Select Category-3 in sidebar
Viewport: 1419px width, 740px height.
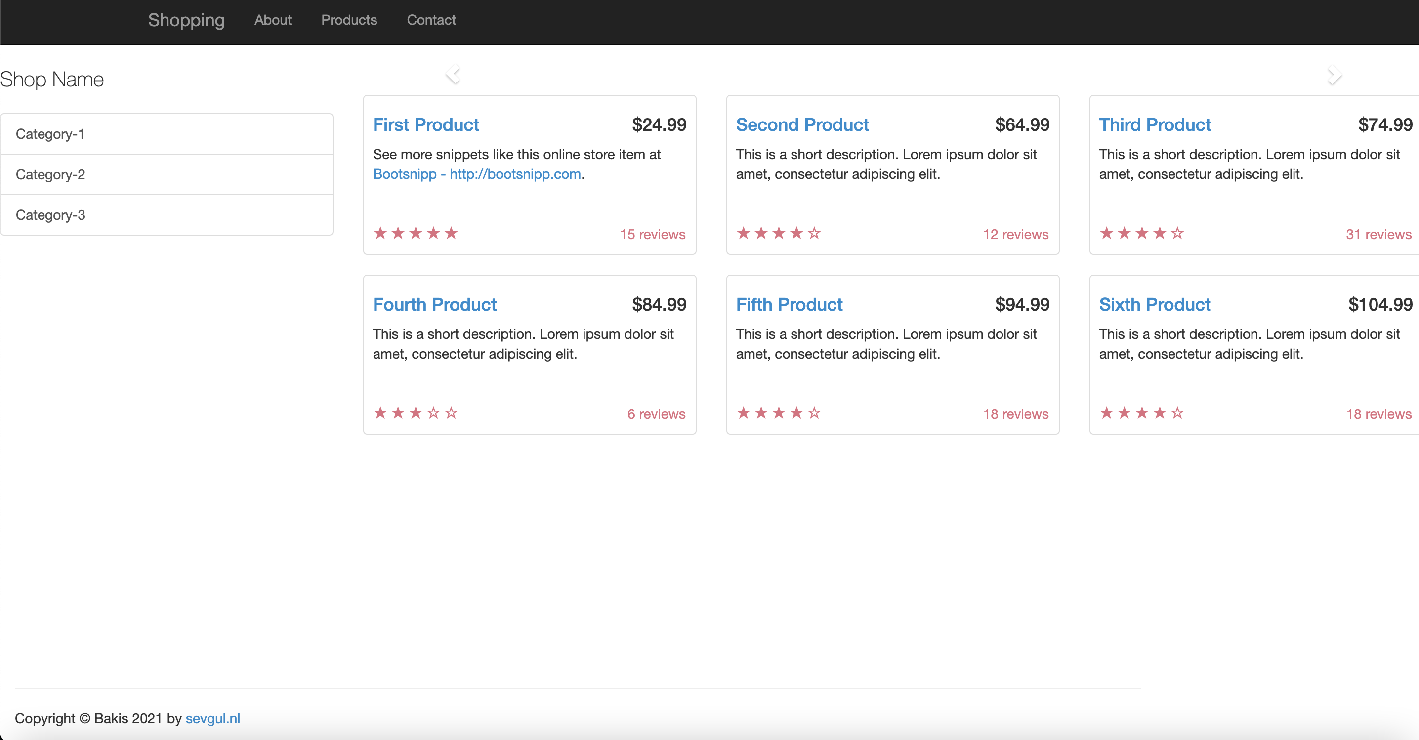[167, 215]
